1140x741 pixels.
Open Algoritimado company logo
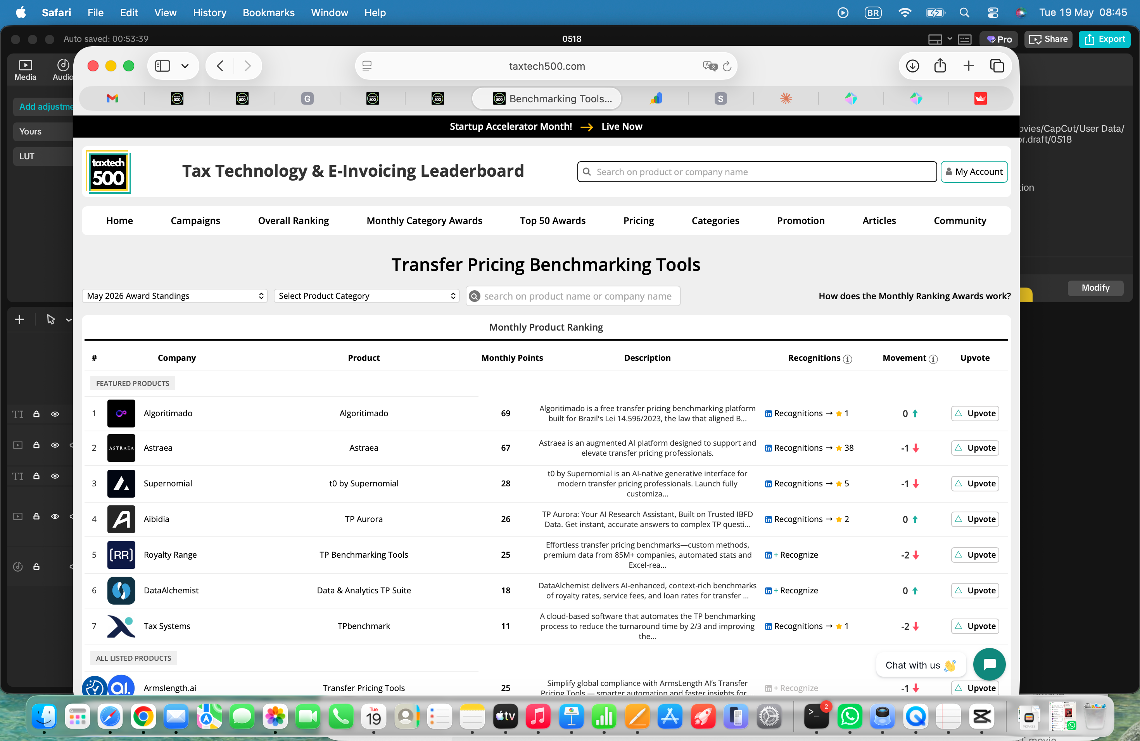[121, 413]
